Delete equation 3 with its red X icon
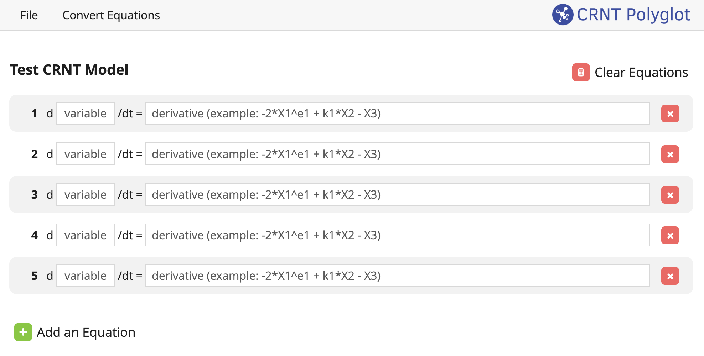Viewport: 704px width, 356px height. point(670,195)
